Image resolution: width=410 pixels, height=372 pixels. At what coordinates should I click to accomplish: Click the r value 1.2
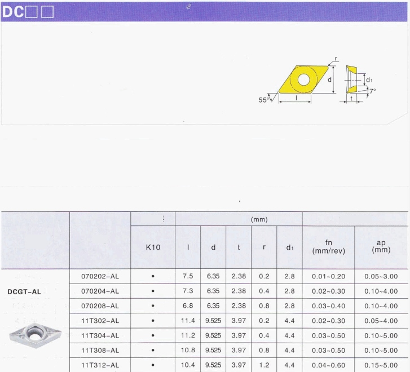264,365
